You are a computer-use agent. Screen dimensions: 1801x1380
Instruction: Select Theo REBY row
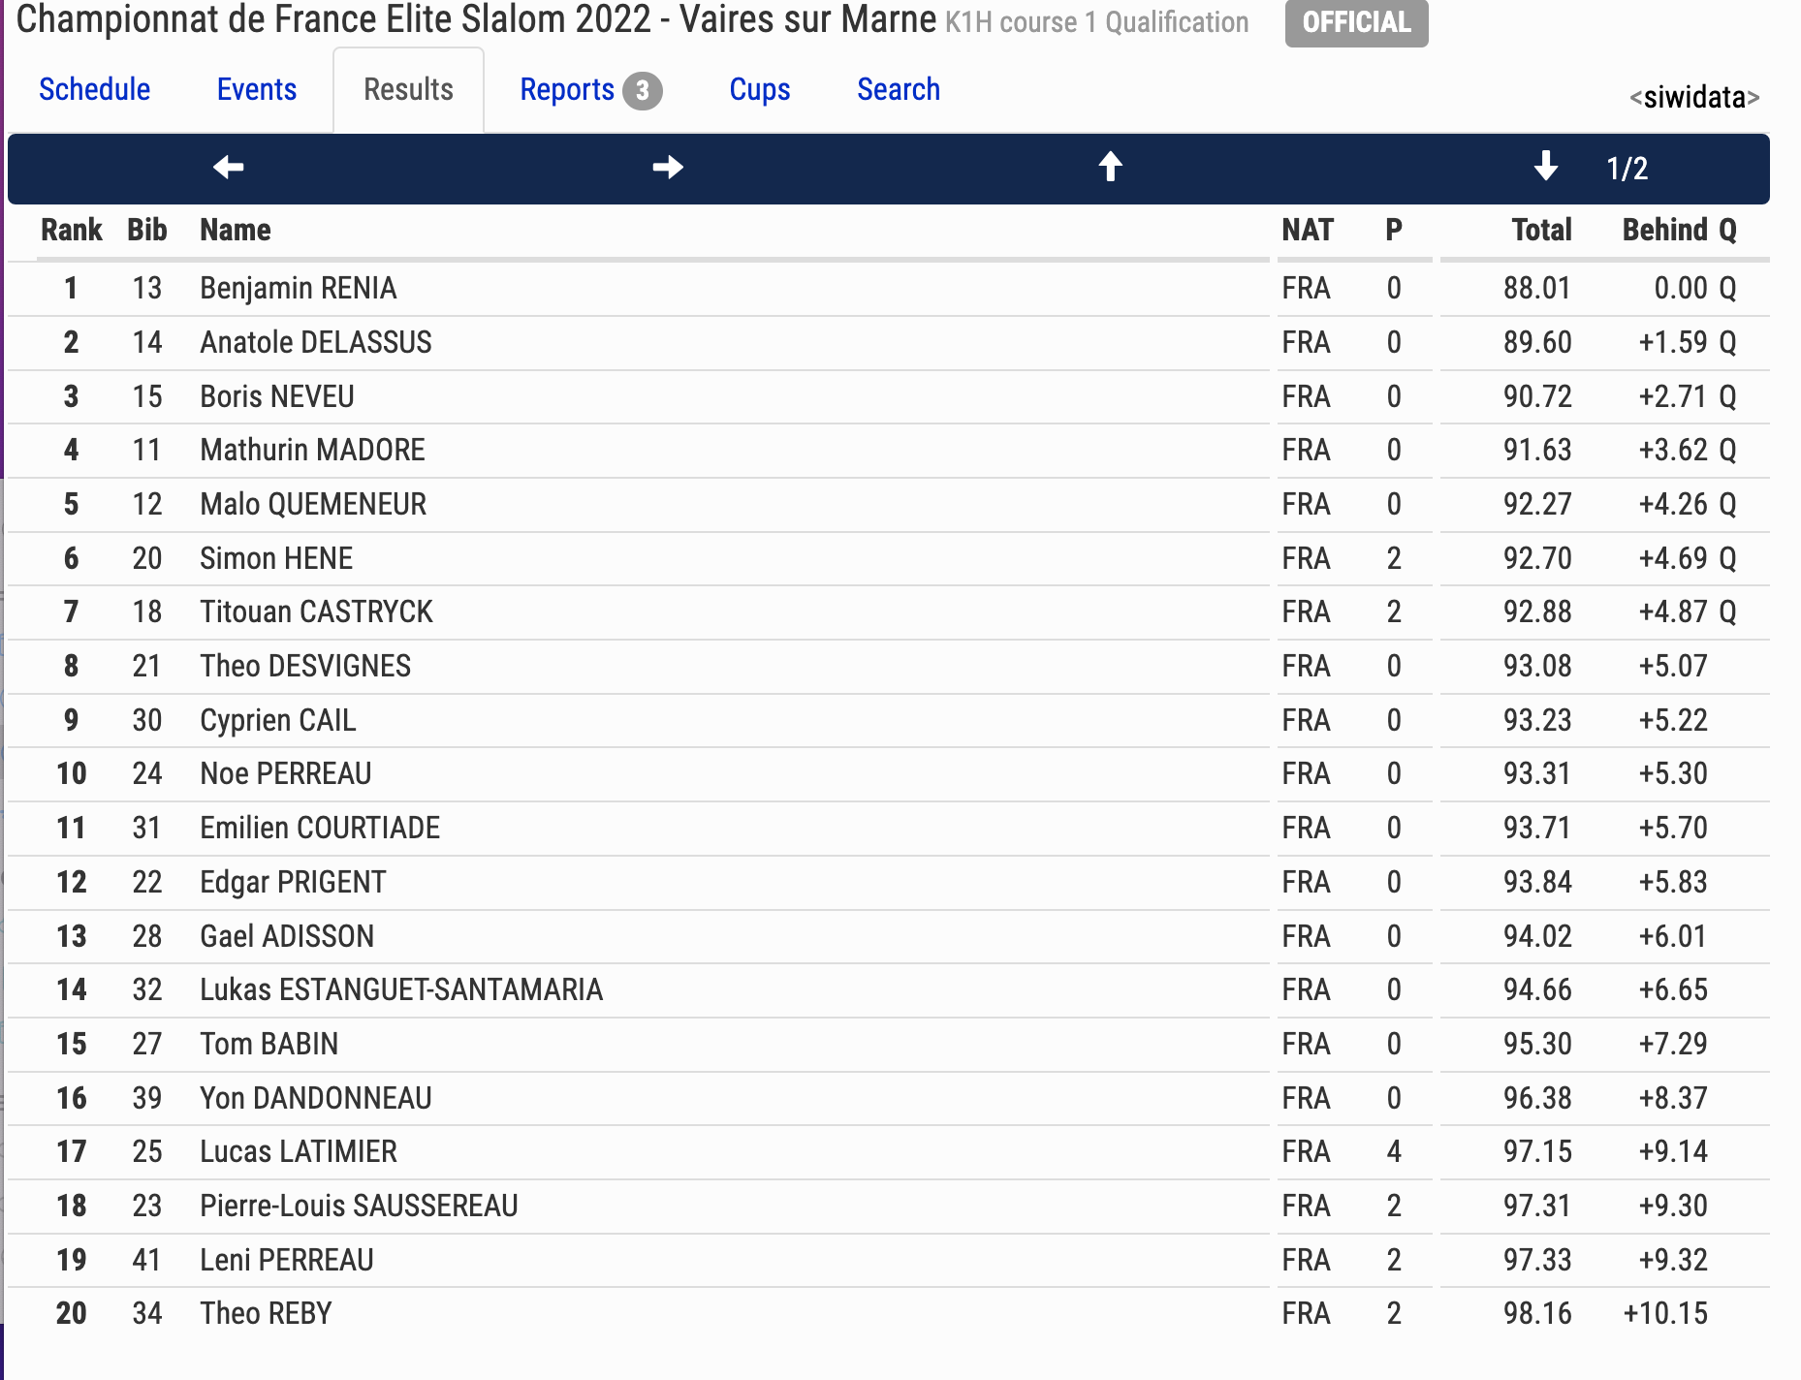tap(889, 1314)
